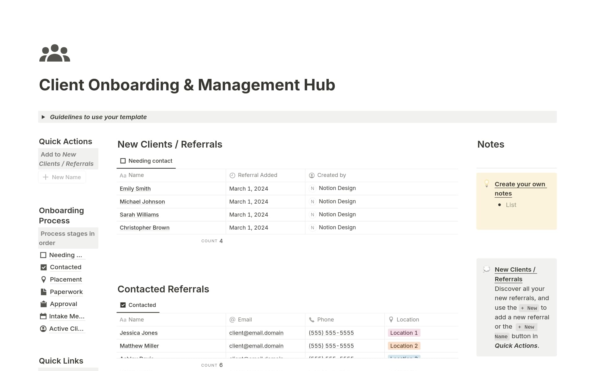Select the Contacted checkbox in Onboarding Process
The image size is (595, 371).
click(x=43, y=267)
